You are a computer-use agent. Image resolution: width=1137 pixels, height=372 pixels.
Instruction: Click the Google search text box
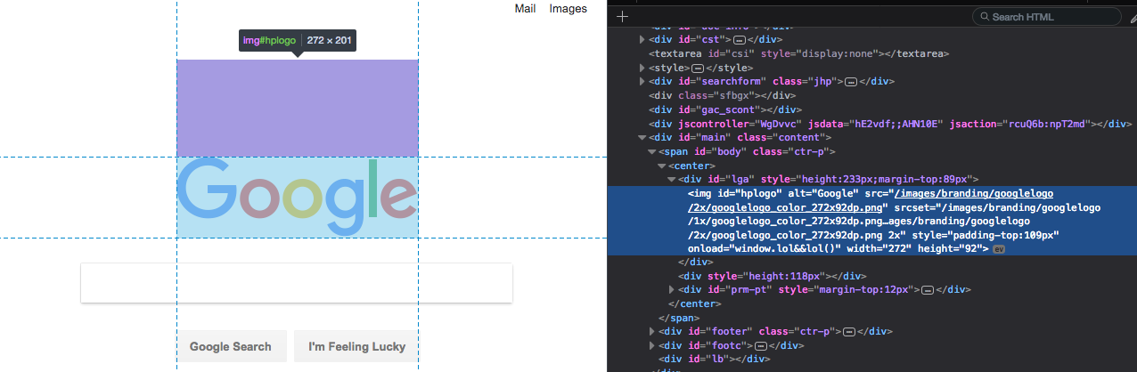pos(296,283)
